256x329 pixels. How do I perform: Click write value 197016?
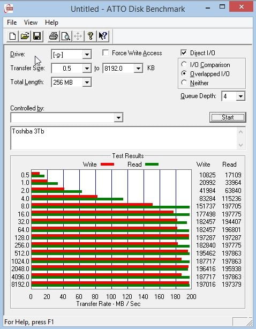coord(206,285)
